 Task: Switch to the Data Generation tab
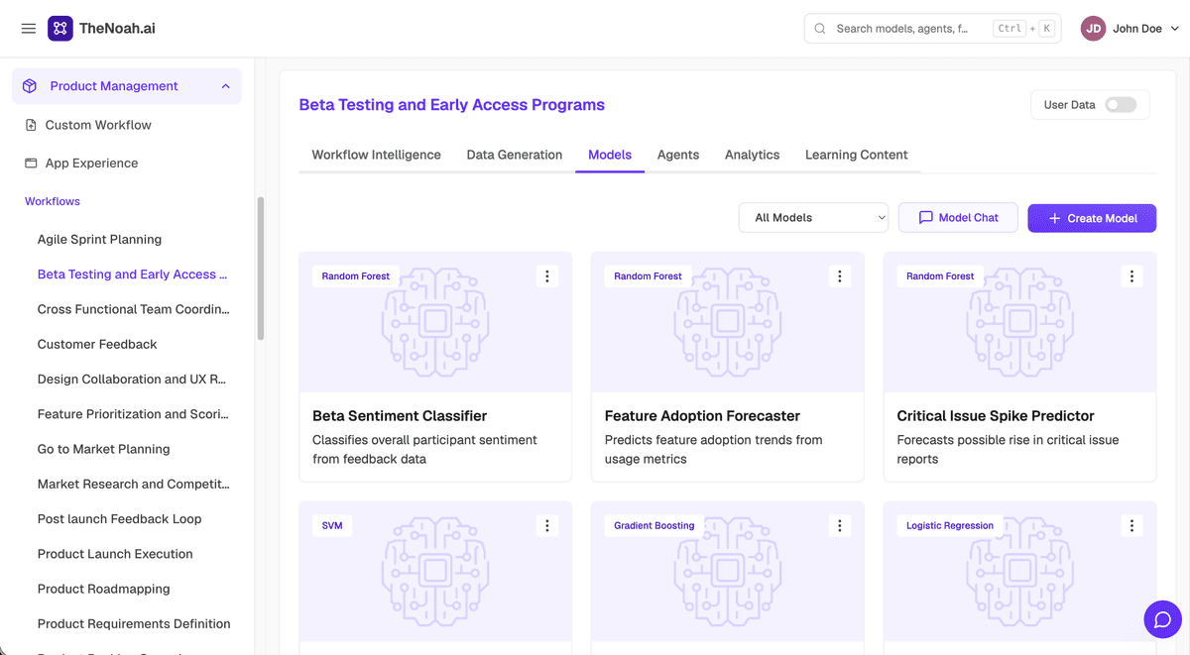(515, 155)
